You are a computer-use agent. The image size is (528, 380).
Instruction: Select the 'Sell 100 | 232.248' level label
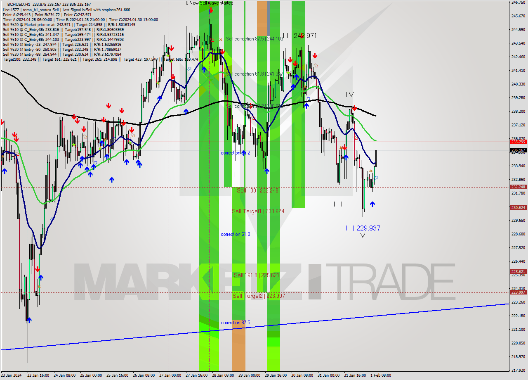coord(257,190)
